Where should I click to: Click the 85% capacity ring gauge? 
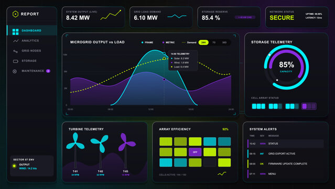[286, 67]
